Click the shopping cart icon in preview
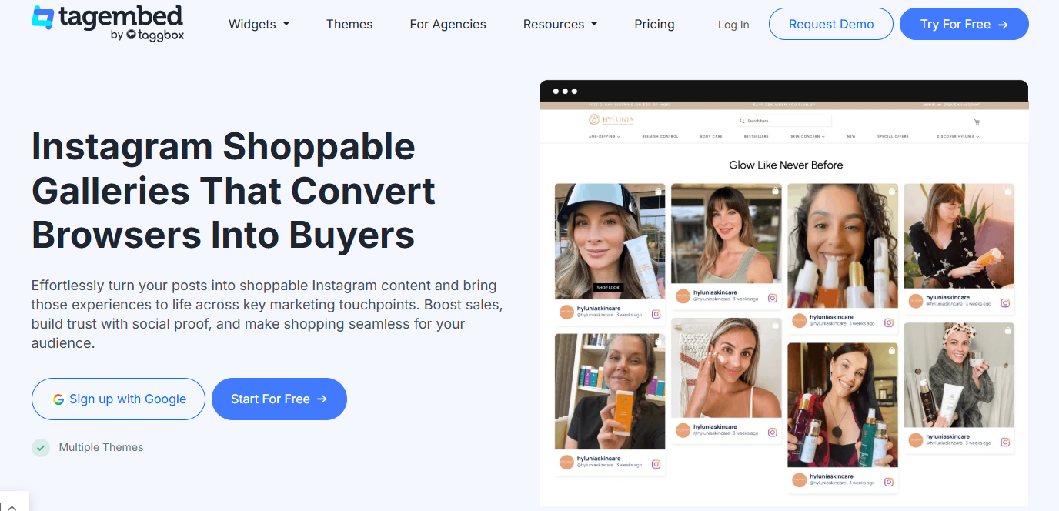 coord(977,122)
